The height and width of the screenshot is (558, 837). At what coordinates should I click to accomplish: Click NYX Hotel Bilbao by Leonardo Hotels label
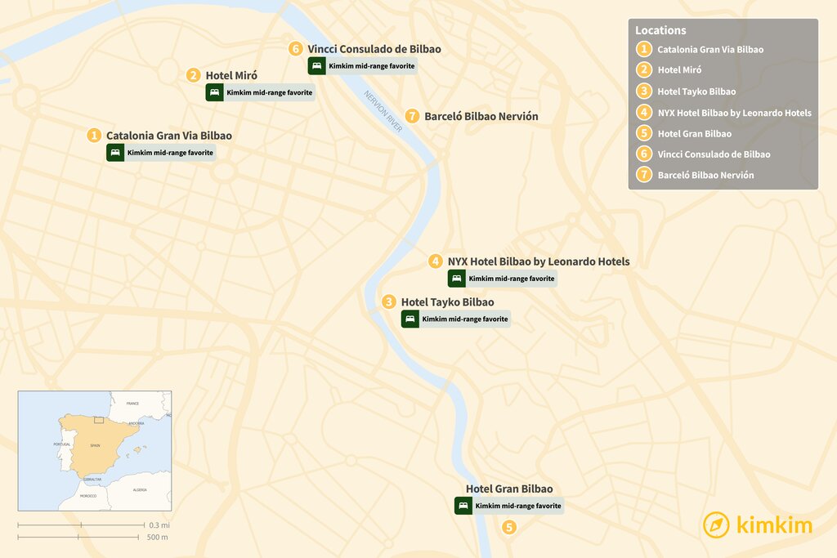pyautogui.click(x=538, y=261)
